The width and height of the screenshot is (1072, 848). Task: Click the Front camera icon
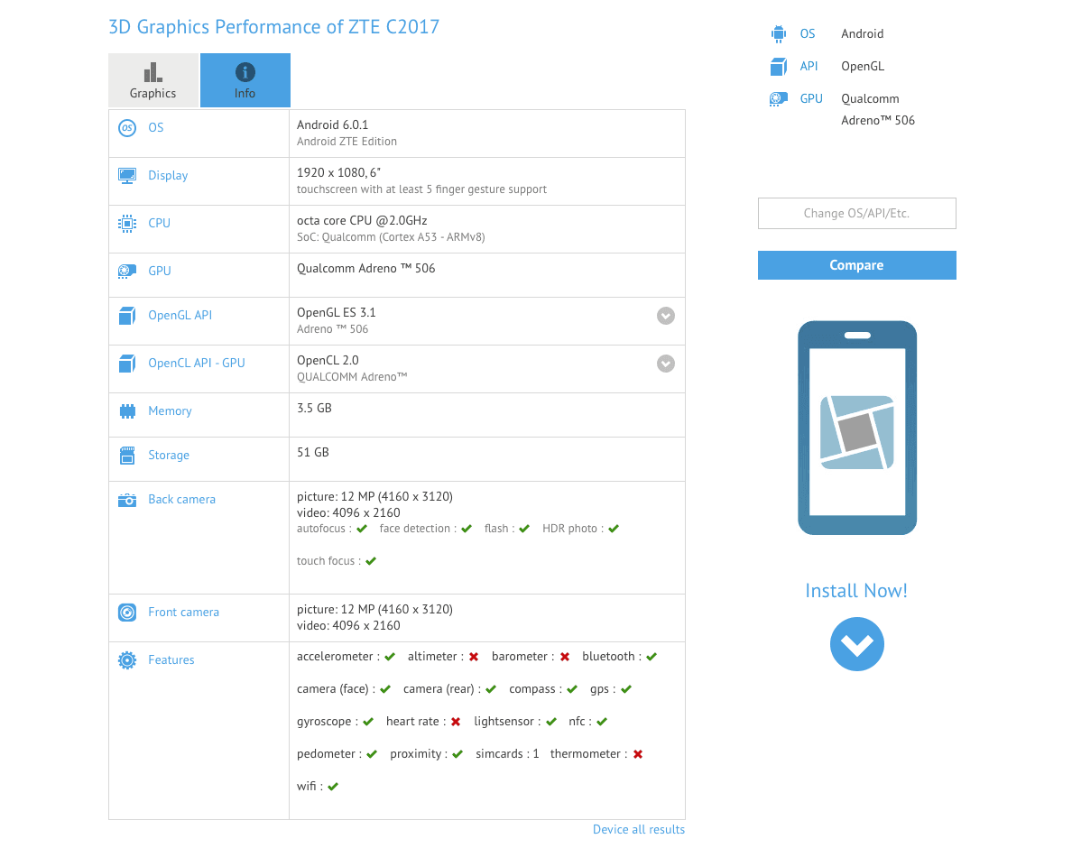click(127, 613)
